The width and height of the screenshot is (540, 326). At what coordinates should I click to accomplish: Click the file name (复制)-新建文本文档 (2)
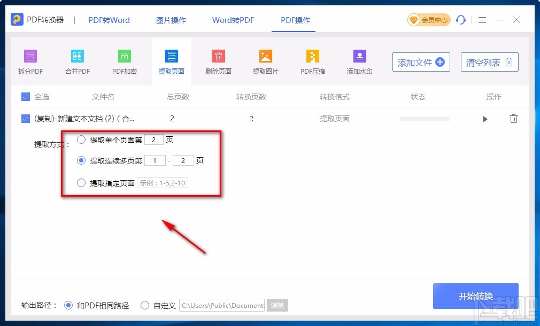[x=84, y=119]
